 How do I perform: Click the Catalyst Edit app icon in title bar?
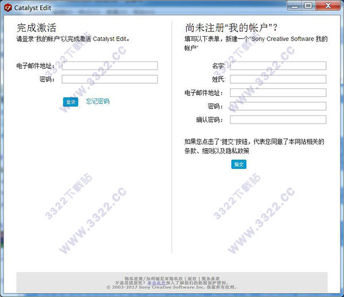tap(8, 8)
